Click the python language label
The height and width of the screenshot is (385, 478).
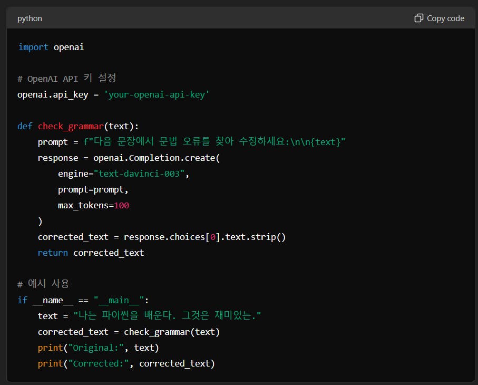click(30, 18)
